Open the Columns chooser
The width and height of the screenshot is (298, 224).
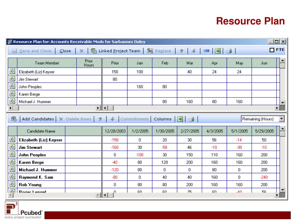163,119
